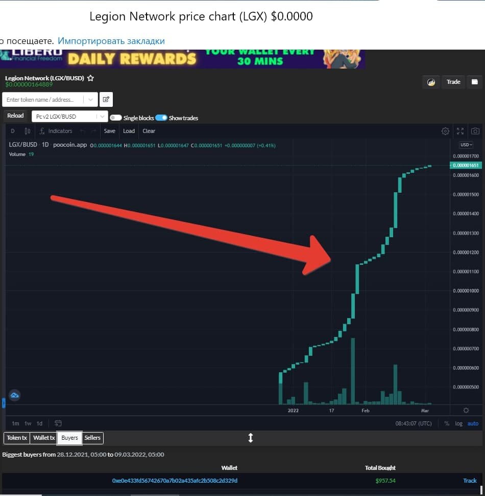Open the Pc v2 LGX/BUSD pair dropdown
485x496 pixels.
coord(70,117)
